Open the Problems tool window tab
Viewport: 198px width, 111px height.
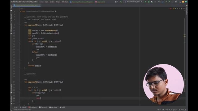click(32, 107)
